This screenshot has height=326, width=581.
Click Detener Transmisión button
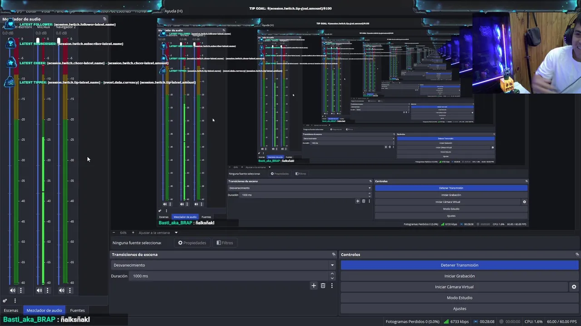[x=459, y=265]
